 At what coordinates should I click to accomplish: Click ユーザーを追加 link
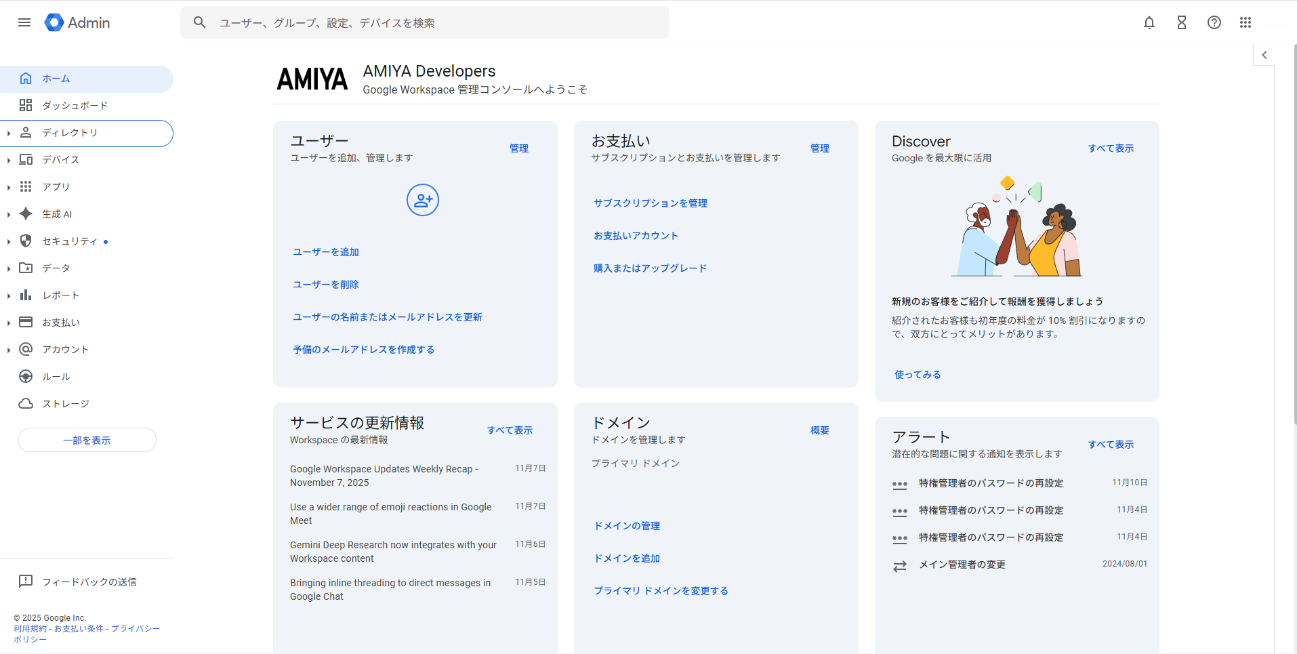click(326, 252)
